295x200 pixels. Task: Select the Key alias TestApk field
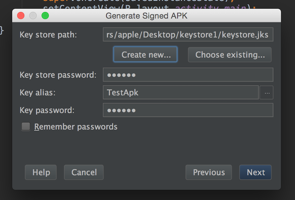pyautogui.click(x=180, y=92)
